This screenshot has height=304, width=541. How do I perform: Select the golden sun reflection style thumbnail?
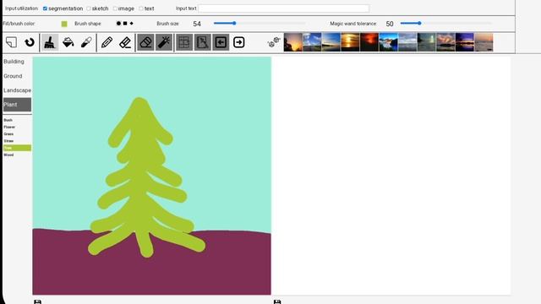[x=350, y=42]
